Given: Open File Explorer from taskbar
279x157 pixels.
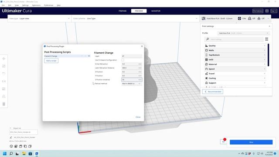Looking at the screenshot, I should [24, 154].
